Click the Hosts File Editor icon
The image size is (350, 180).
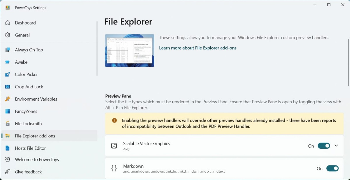click(x=8, y=148)
